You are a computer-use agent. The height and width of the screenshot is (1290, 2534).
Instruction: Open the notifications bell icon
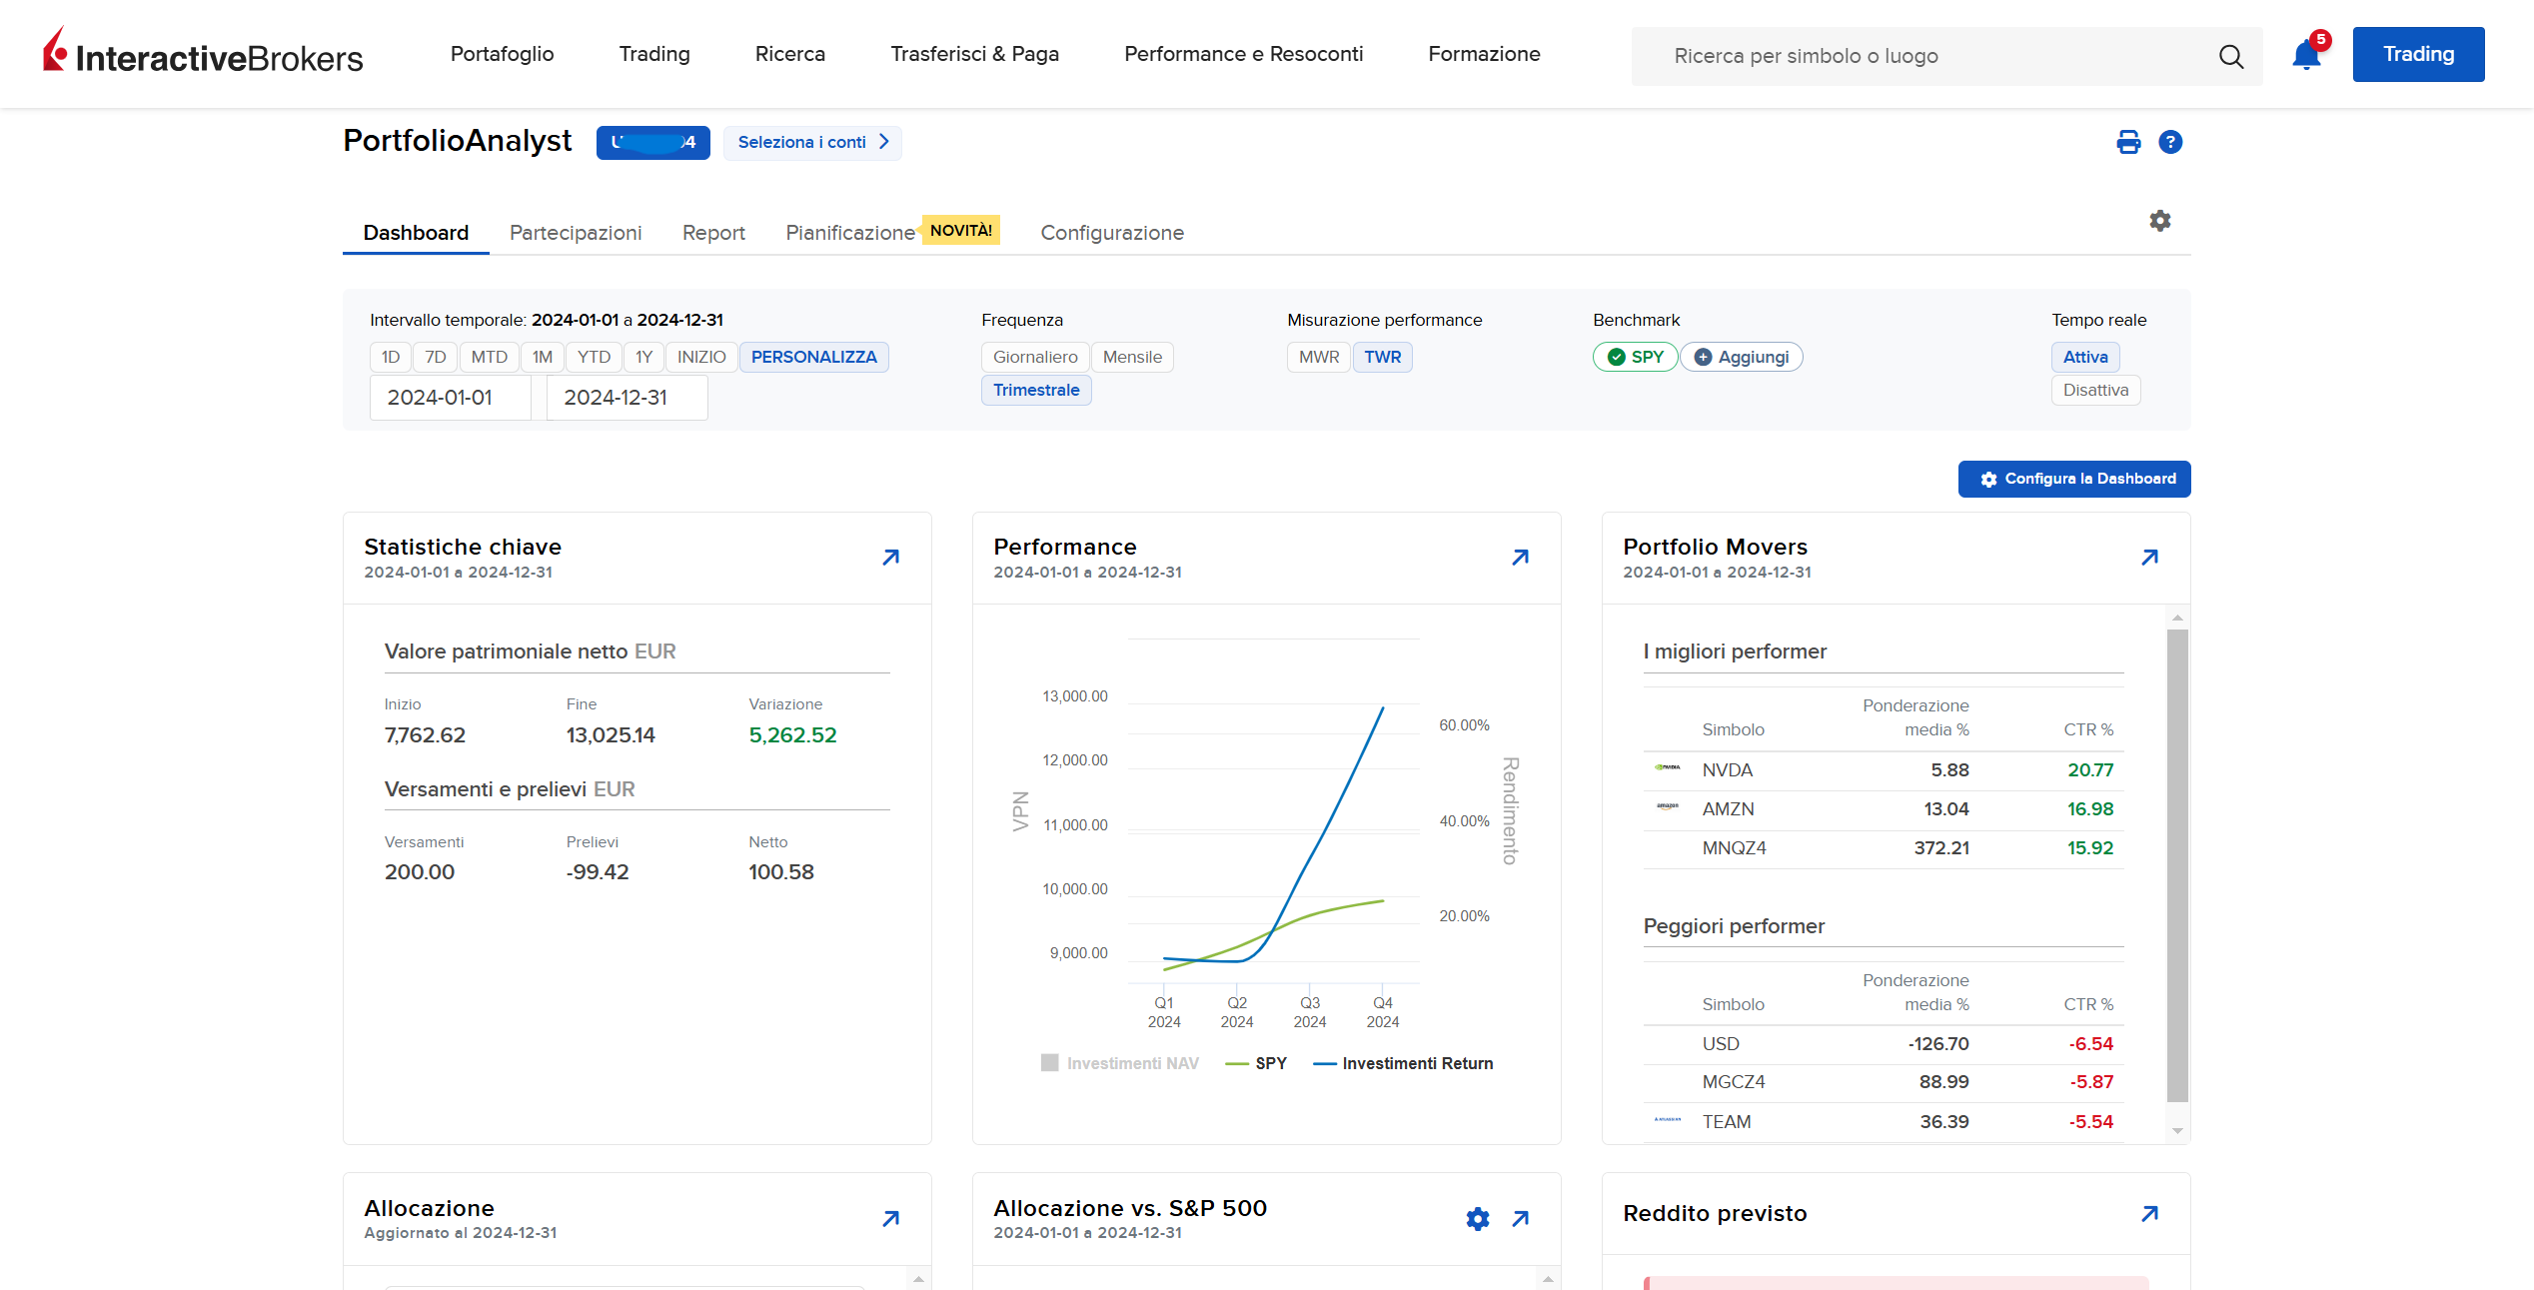click(2306, 55)
